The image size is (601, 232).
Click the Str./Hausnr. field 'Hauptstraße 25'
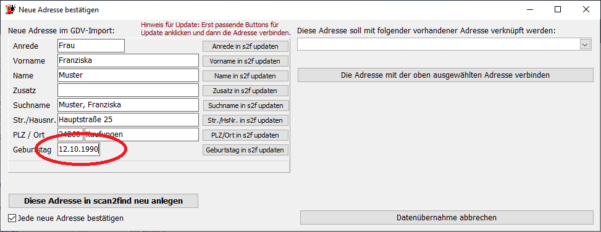pyautogui.click(x=128, y=120)
